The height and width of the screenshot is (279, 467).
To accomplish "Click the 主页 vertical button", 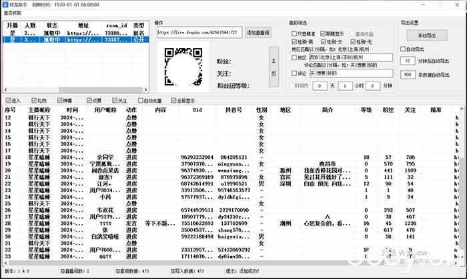I will coord(274,67).
